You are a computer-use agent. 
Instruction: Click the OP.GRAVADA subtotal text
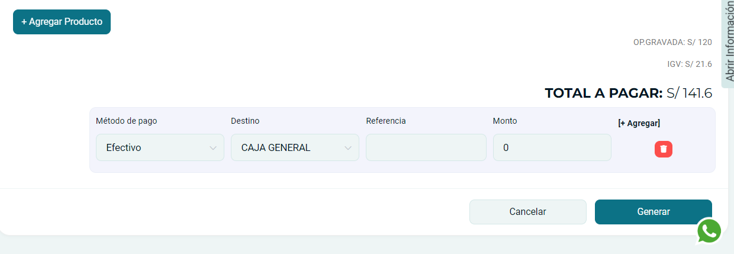click(x=672, y=43)
